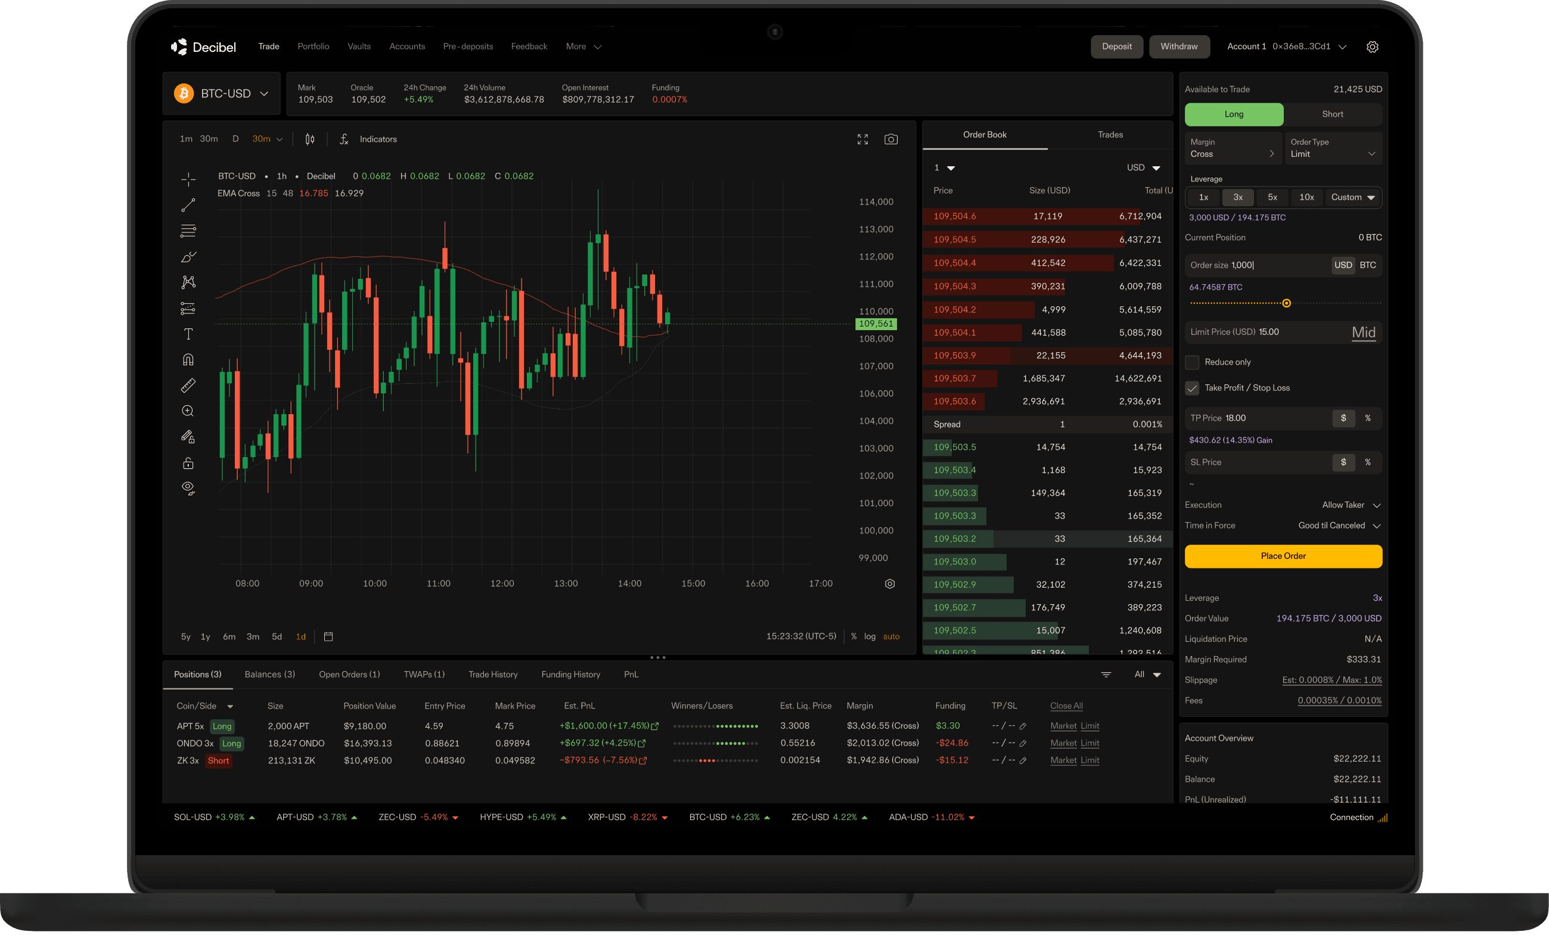The width and height of the screenshot is (1549, 938).
Task: Switch to the Trades tab
Action: click(1110, 134)
